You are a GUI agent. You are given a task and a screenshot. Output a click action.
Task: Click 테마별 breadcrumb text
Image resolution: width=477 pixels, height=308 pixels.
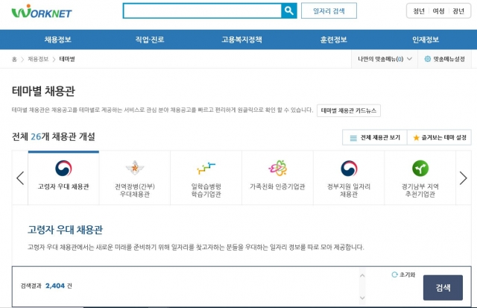click(x=67, y=59)
